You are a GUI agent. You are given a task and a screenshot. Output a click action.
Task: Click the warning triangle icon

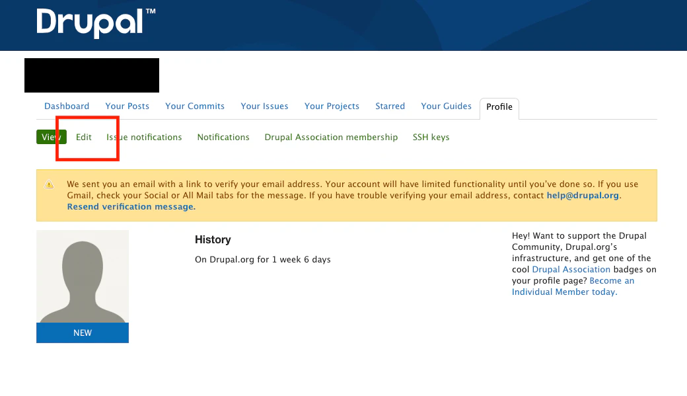coord(49,184)
